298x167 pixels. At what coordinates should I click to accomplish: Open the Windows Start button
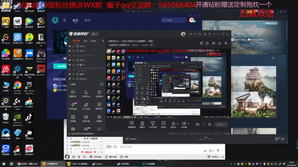4,164
